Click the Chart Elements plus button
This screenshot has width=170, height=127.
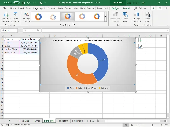(140, 40)
